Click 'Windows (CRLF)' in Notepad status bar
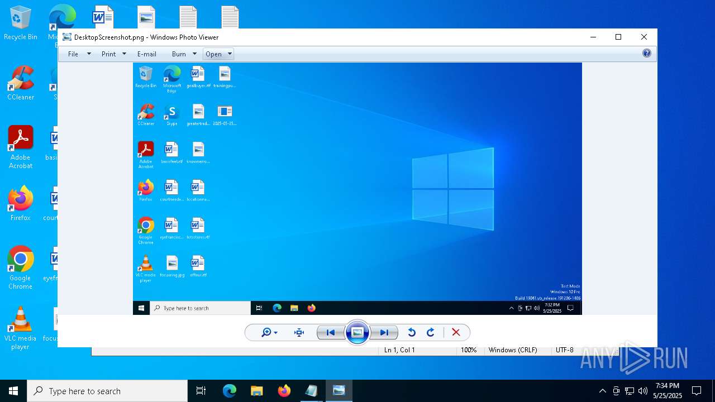 tap(513, 350)
